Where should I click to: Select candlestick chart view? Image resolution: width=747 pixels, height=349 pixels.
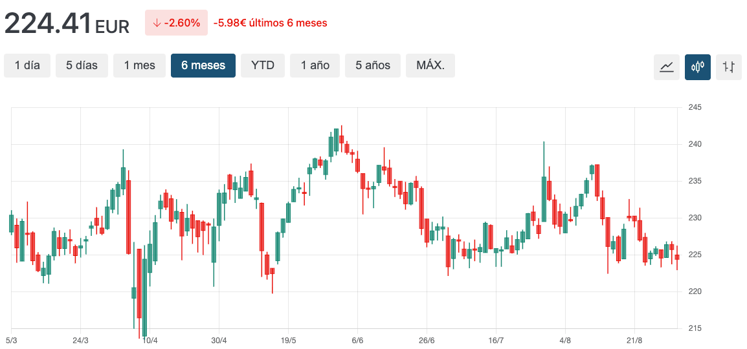(x=697, y=67)
